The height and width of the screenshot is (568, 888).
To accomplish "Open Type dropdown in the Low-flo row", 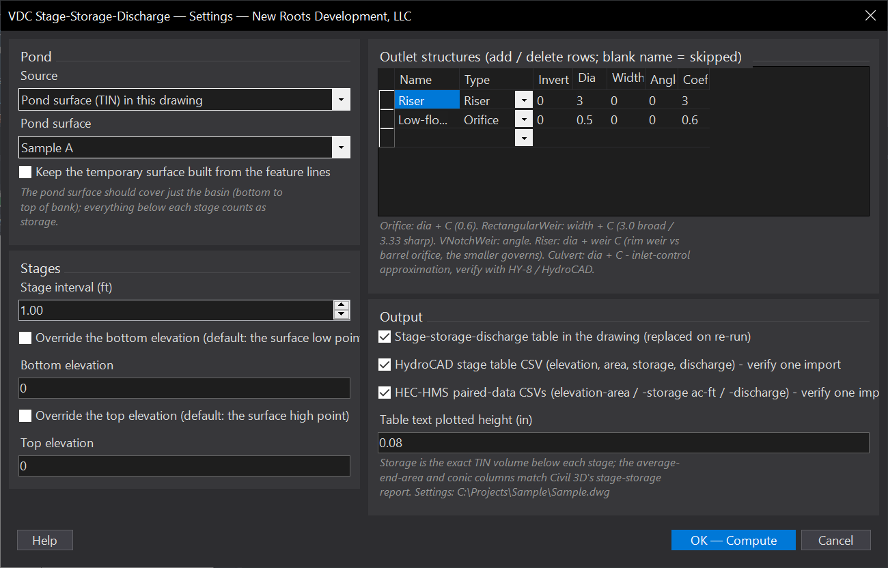I will coord(523,119).
